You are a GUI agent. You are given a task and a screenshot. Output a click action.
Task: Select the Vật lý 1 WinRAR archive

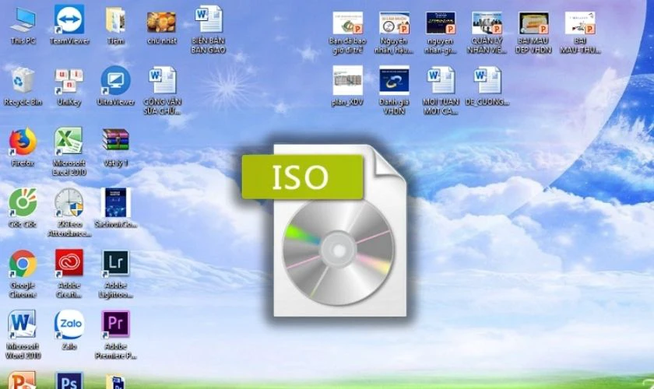click(x=115, y=140)
